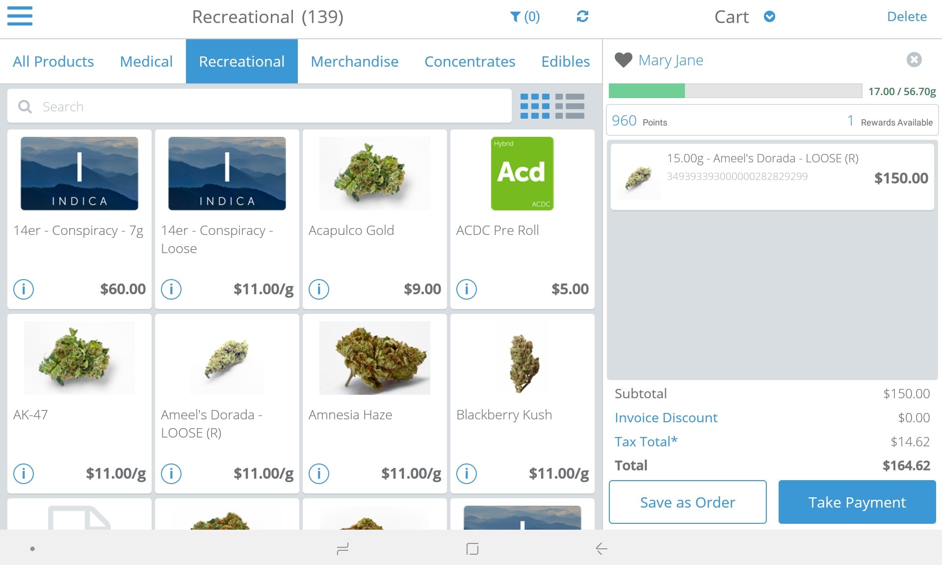
Task: Remove customer Mary Jane from cart
Action: [914, 60]
